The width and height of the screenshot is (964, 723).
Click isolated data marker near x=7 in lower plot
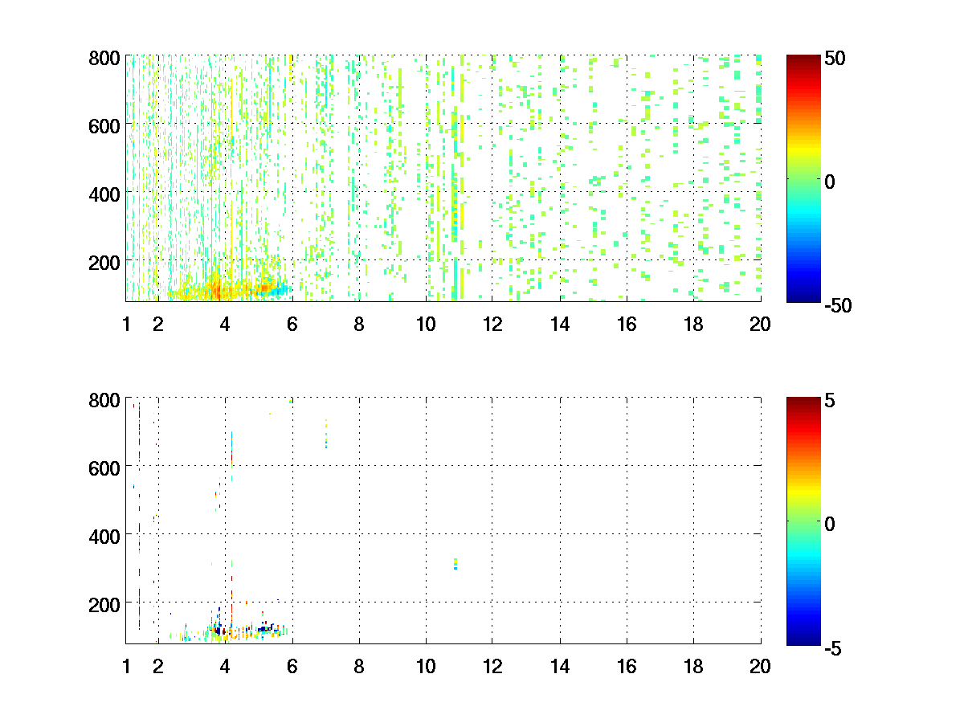[326, 434]
